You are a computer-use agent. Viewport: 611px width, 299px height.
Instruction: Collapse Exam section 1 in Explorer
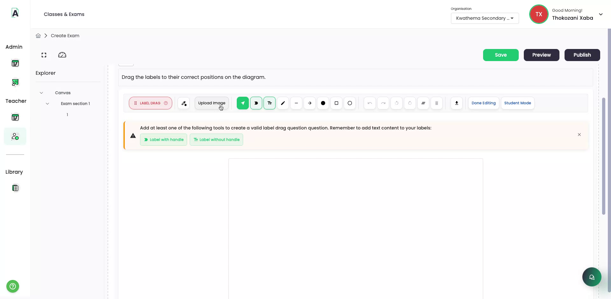[47, 104]
